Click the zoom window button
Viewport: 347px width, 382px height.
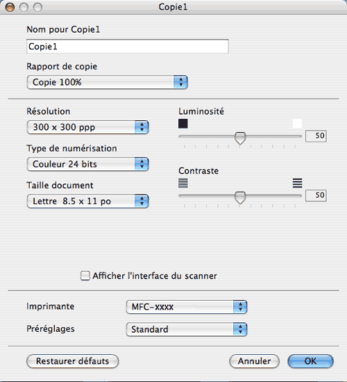pyautogui.click(x=37, y=7)
